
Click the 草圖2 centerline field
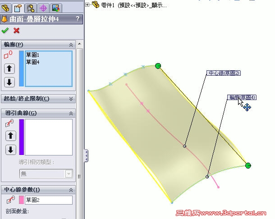49,200
